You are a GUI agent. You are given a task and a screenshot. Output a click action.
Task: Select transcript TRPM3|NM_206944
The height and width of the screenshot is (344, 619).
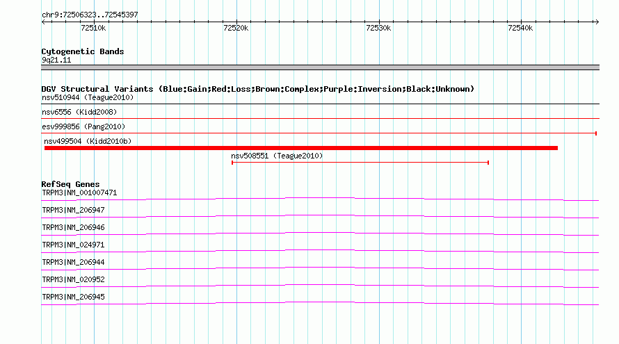pos(74,262)
